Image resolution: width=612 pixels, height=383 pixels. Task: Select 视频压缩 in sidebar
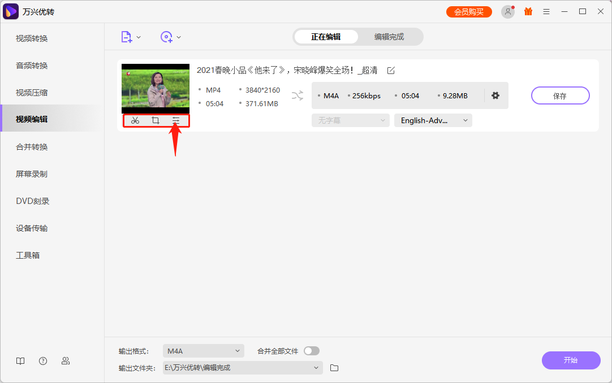(32, 93)
